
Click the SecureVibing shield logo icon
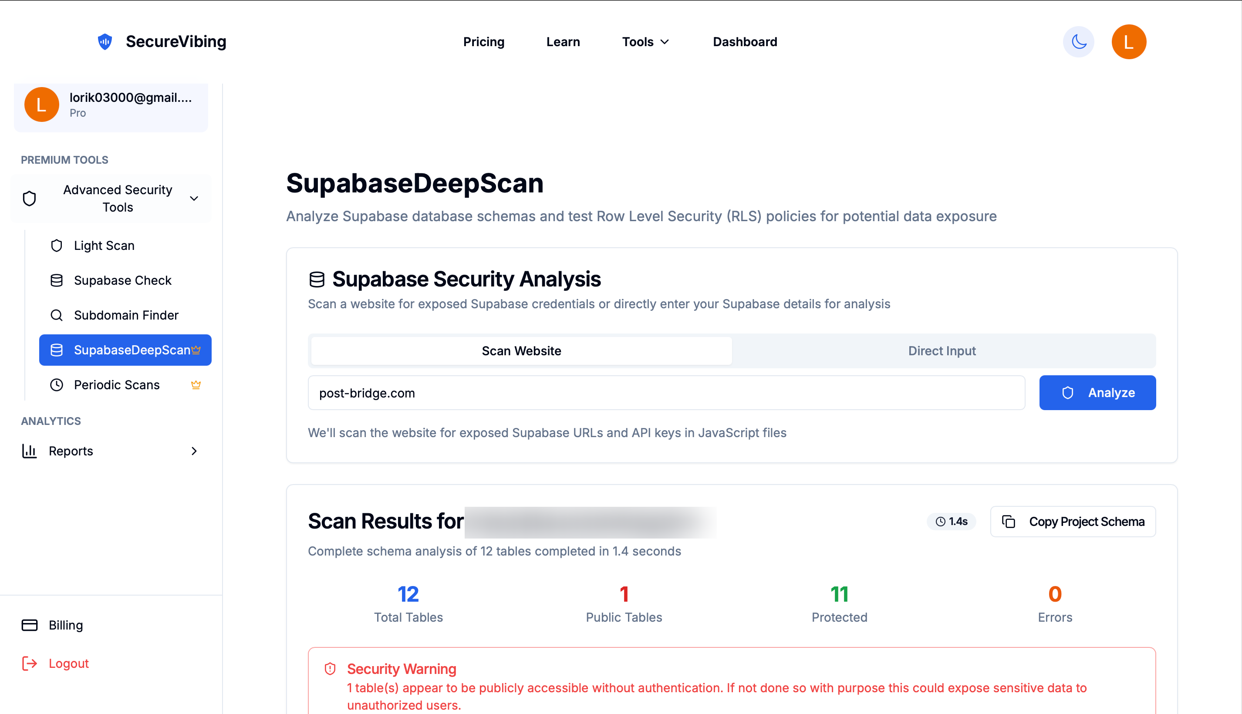click(x=105, y=42)
